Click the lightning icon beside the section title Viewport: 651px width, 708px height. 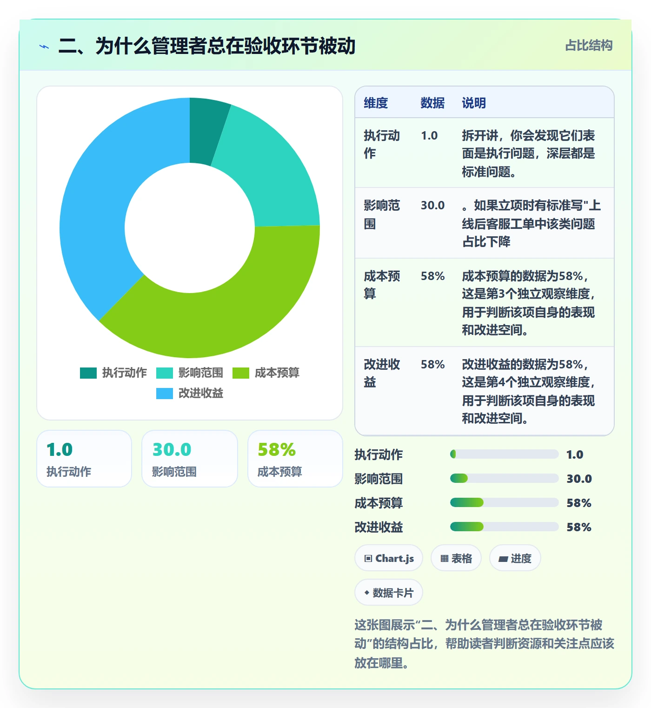(x=44, y=47)
